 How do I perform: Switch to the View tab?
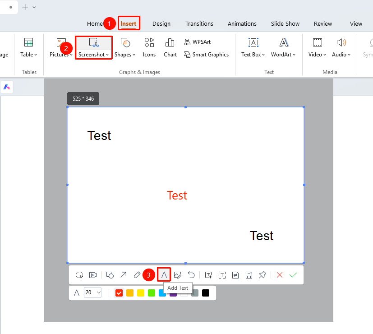pyautogui.click(x=356, y=23)
